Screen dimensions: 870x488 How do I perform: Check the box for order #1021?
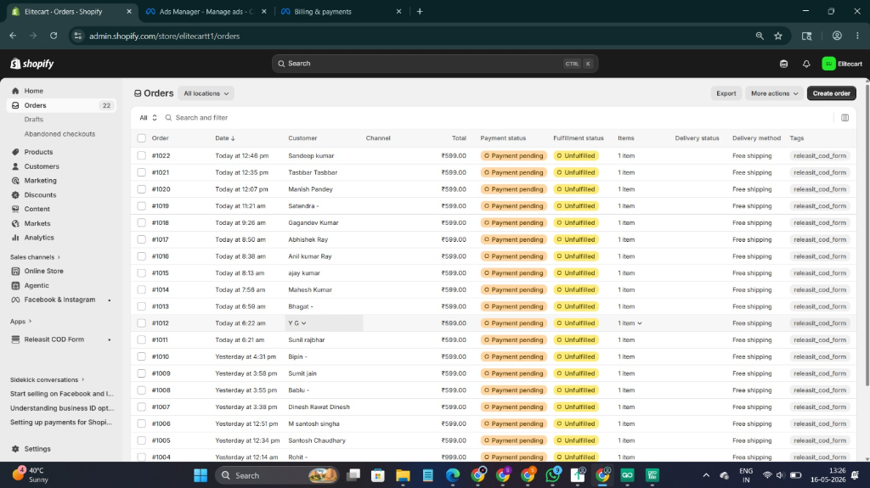click(142, 172)
